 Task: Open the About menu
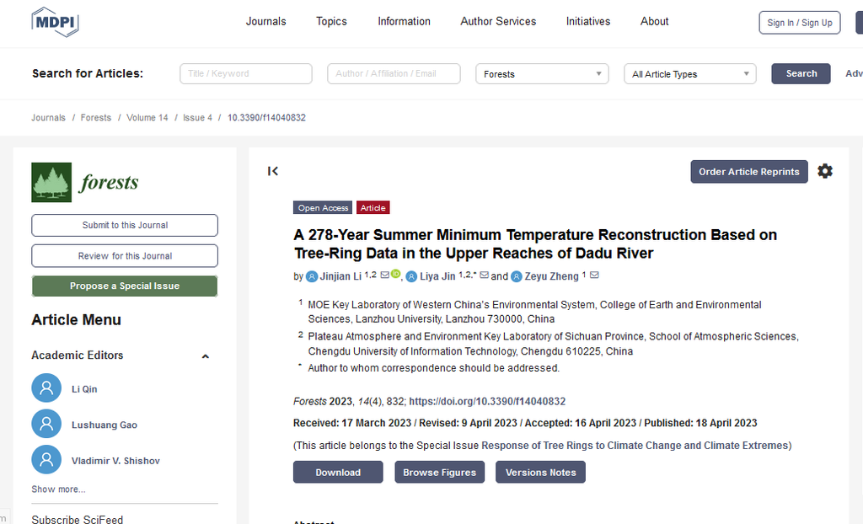pos(654,21)
